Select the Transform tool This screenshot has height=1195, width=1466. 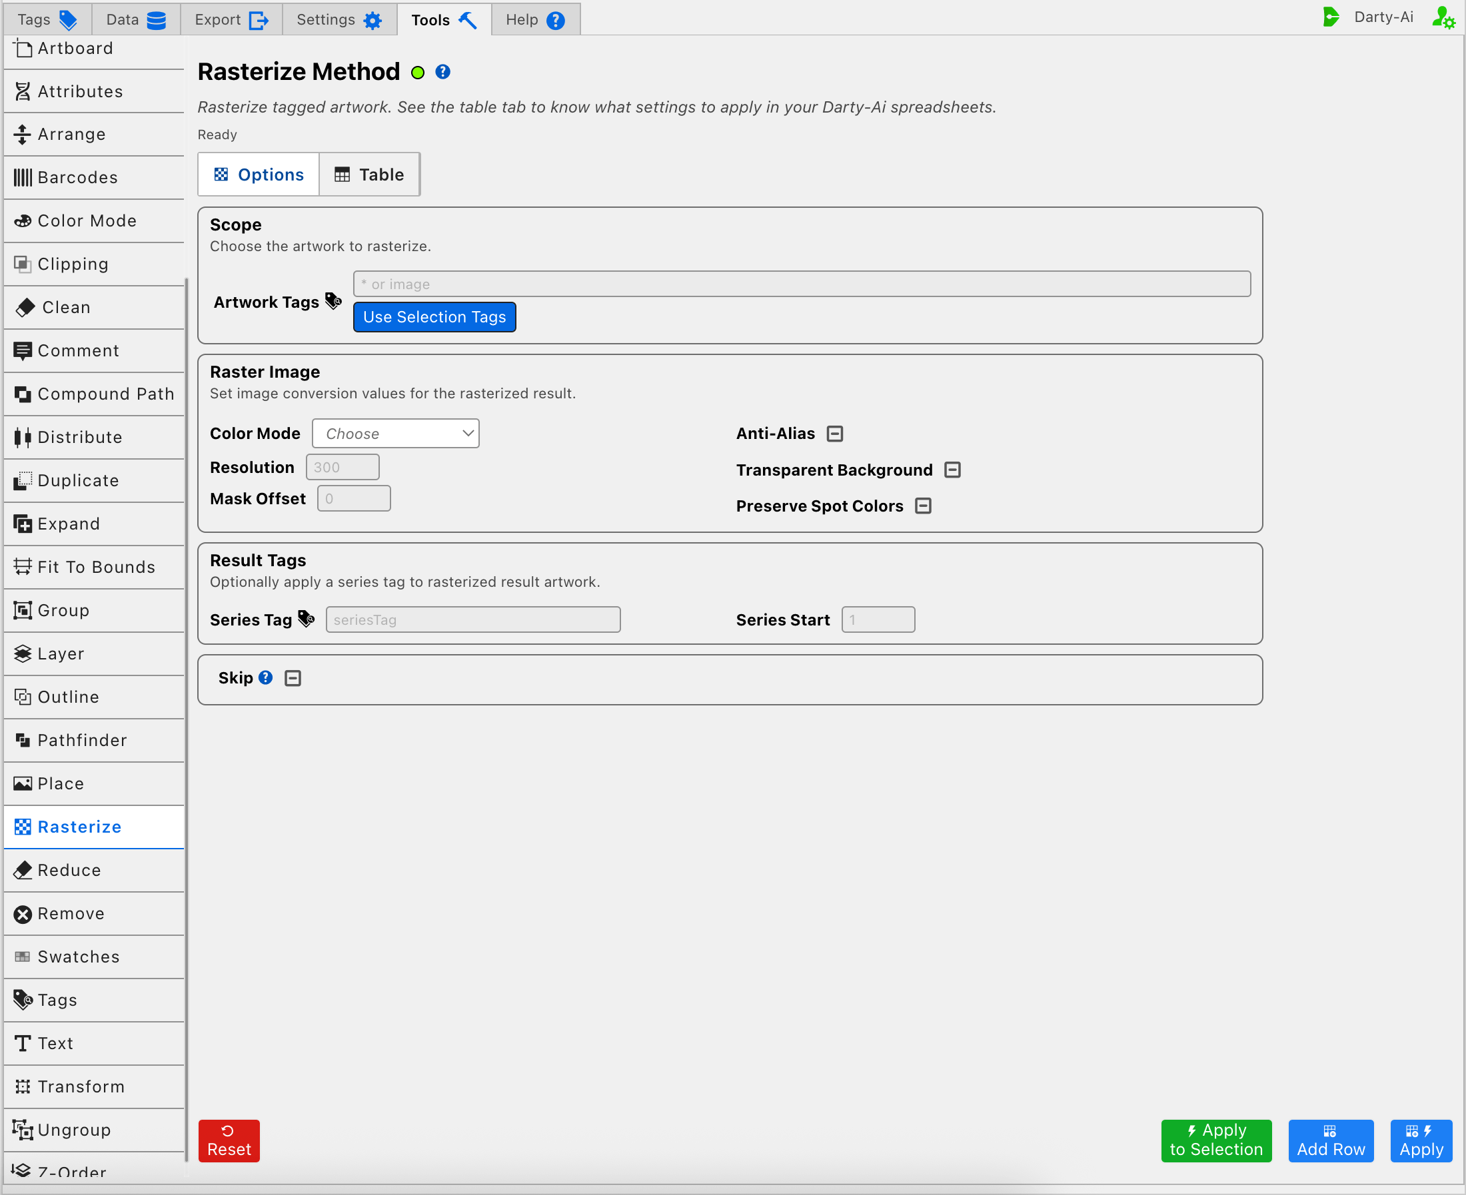(94, 1087)
